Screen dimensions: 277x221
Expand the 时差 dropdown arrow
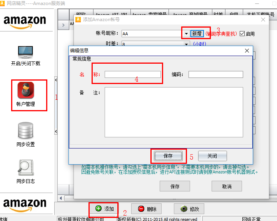point(186,44)
